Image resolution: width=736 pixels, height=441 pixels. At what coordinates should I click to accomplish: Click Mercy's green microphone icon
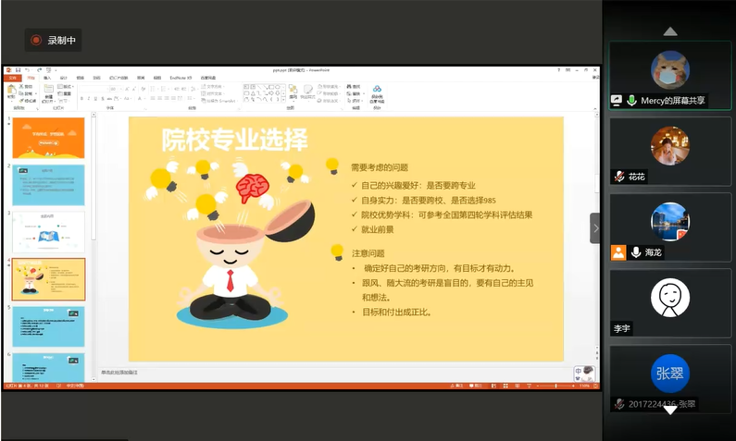[x=631, y=100]
